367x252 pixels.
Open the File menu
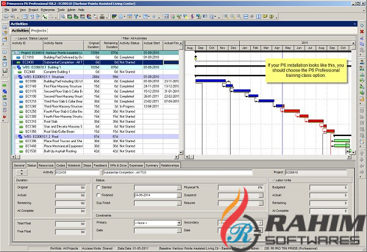click(7, 10)
